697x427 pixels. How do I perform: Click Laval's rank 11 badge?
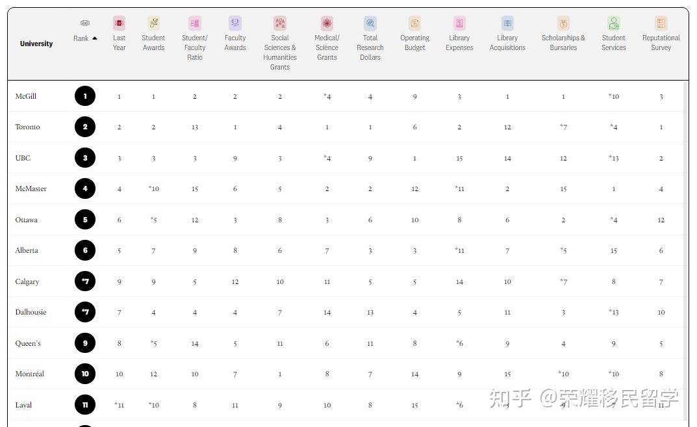pos(85,405)
